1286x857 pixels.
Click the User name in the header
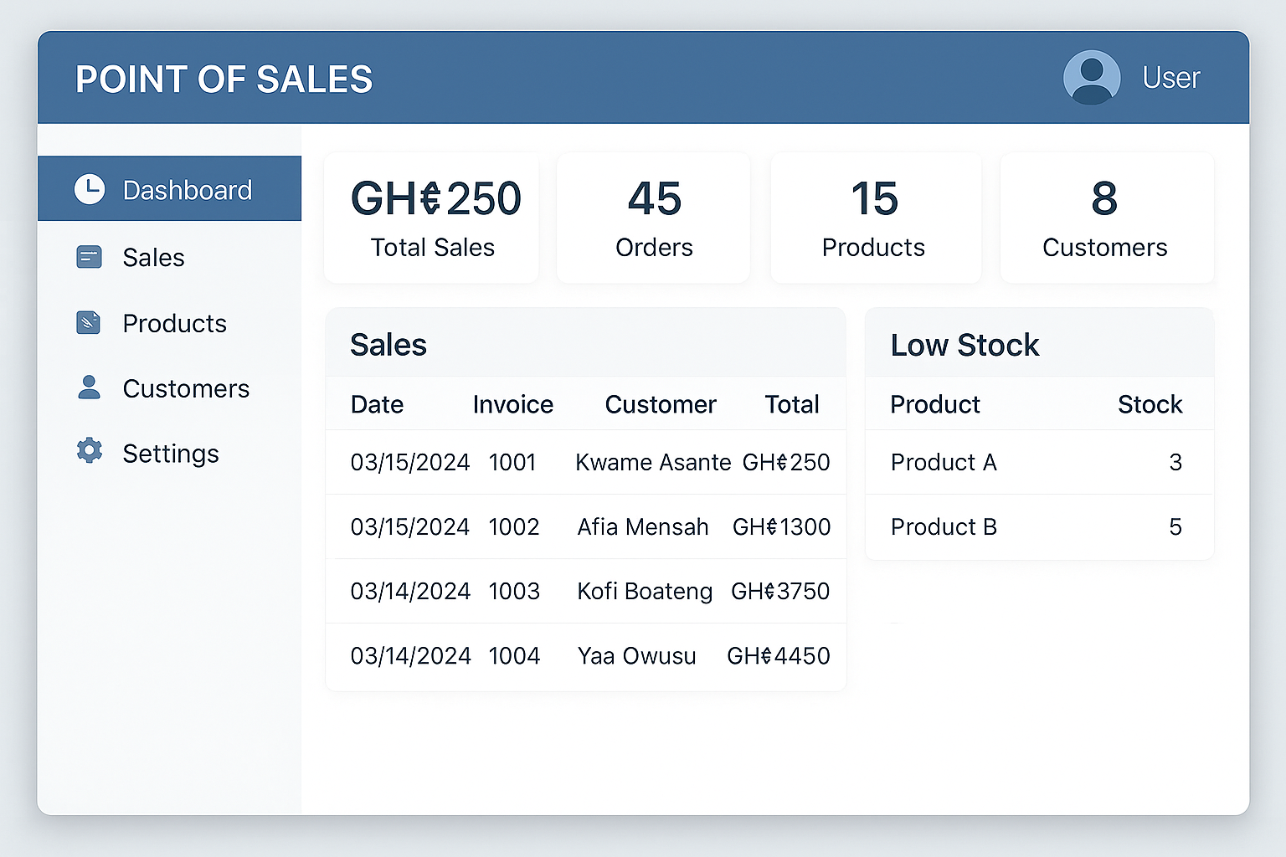(1171, 78)
